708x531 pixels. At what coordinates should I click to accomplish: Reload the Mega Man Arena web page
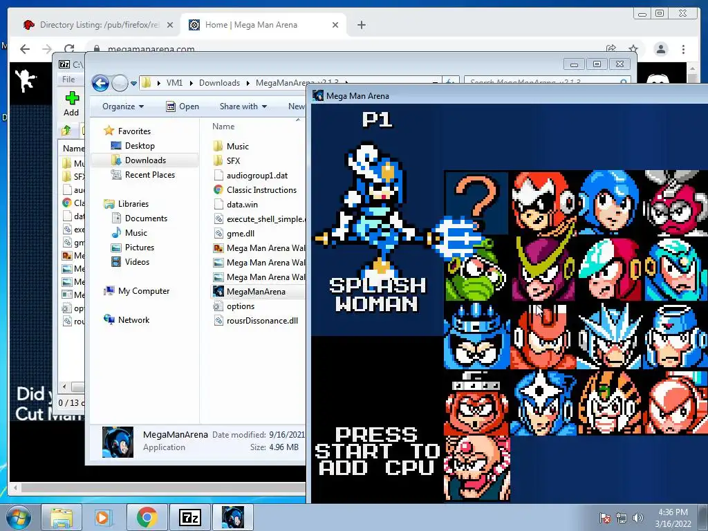(68, 49)
